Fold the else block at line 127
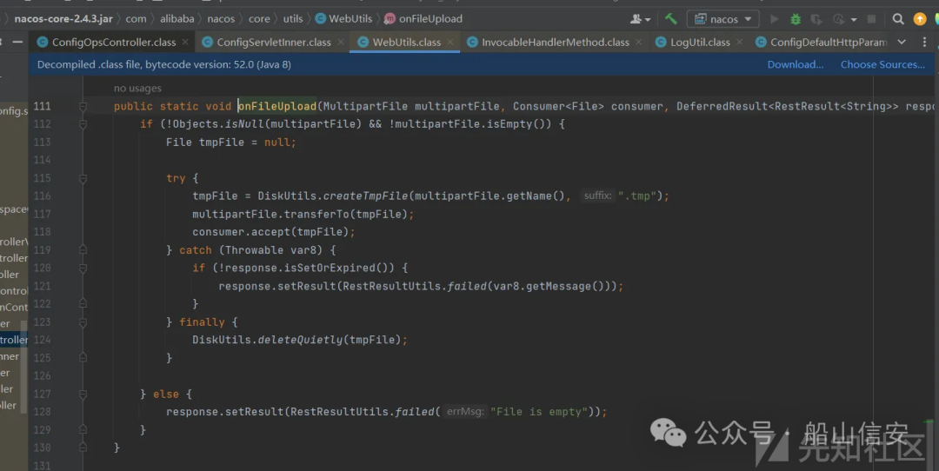939x471 pixels. point(83,394)
